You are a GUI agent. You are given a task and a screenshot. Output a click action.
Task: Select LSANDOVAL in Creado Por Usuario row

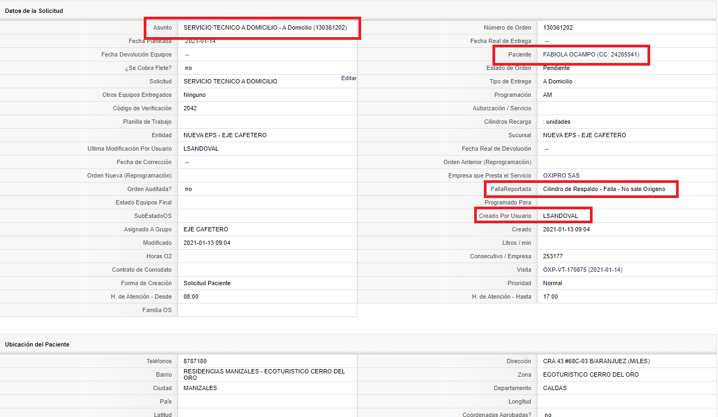pos(561,216)
